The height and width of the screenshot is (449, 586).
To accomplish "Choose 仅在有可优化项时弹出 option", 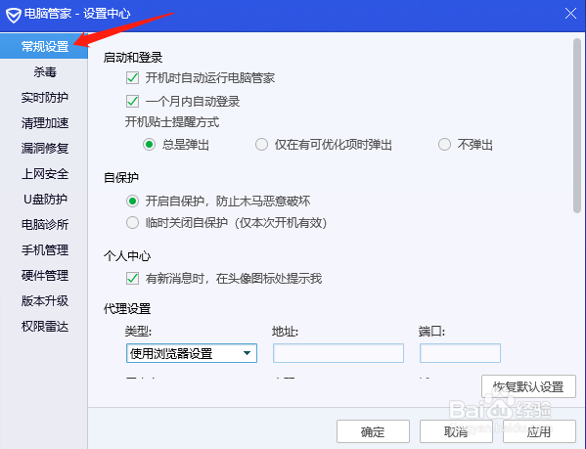I will coord(261,144).
